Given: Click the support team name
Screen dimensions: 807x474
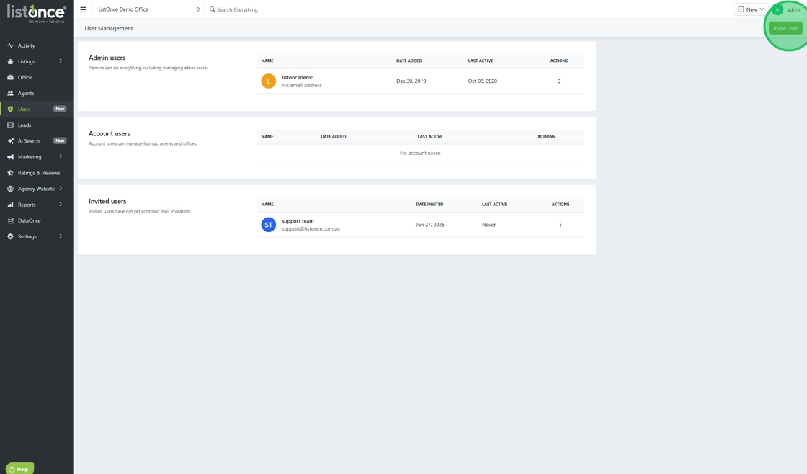Looking at the screenshot, I should 298,220.
